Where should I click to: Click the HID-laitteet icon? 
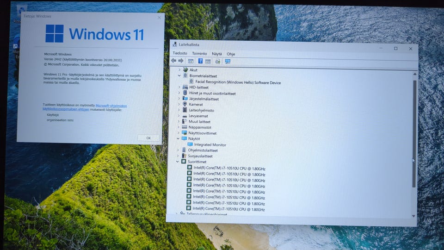tap(185, 87)
